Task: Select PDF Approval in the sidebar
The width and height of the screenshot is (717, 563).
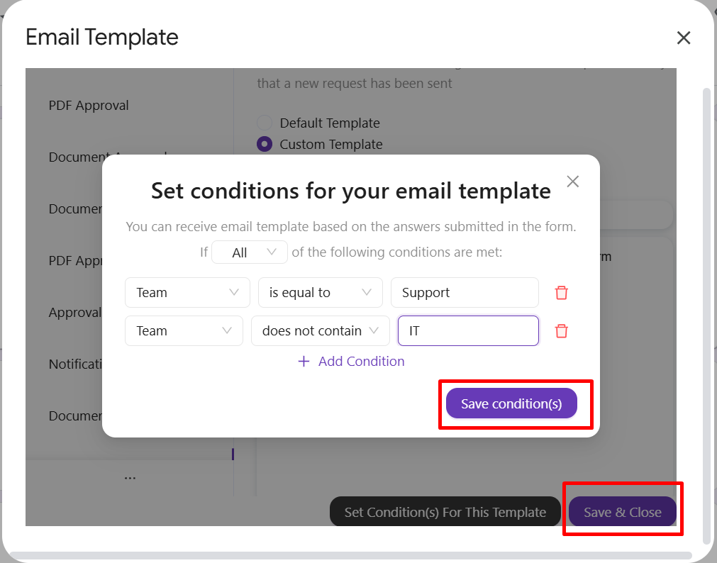Action: (x=89, y=105)
